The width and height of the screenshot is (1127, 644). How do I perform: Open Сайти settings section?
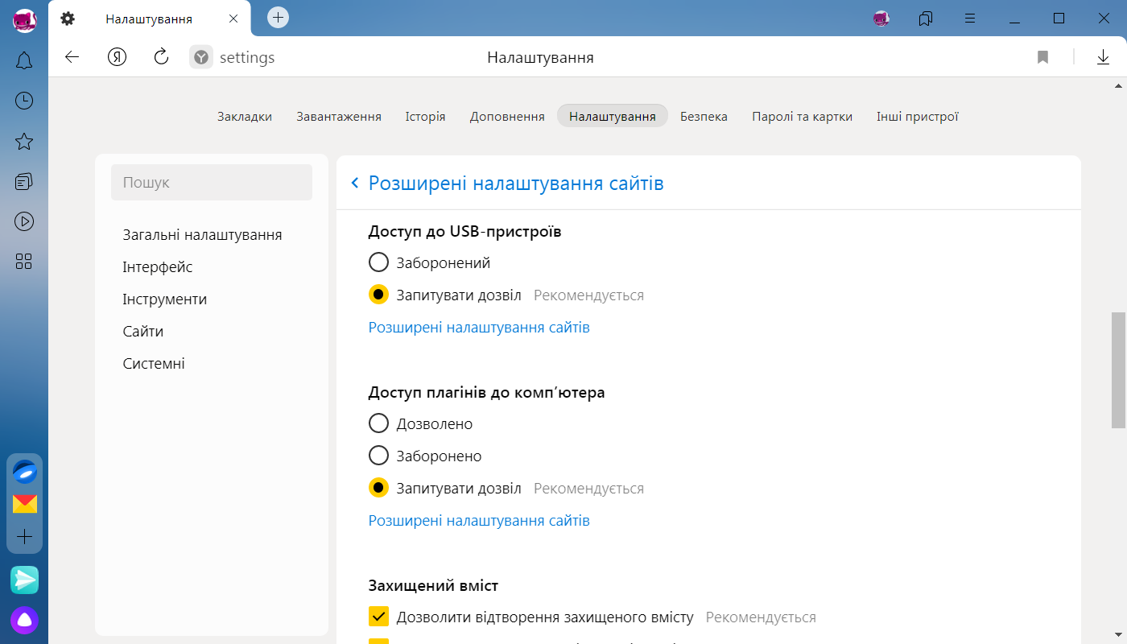[x=143, y=332]
